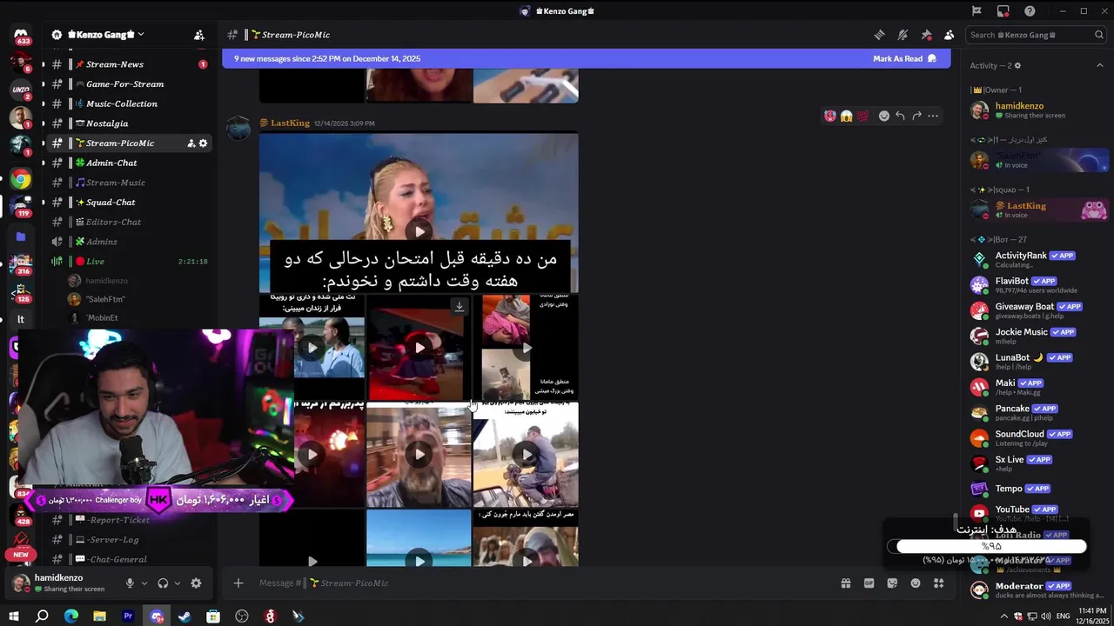This screenshot has height=626, width=1114.
Task: Join the Live voice channel
Action: coord(129,262)
